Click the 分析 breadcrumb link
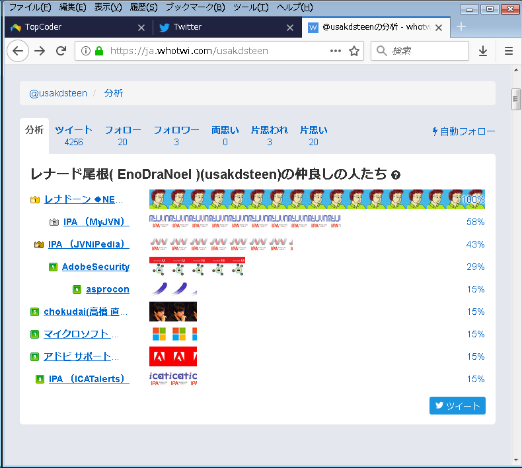Viewport: 522px width, 468px height. 114,93
